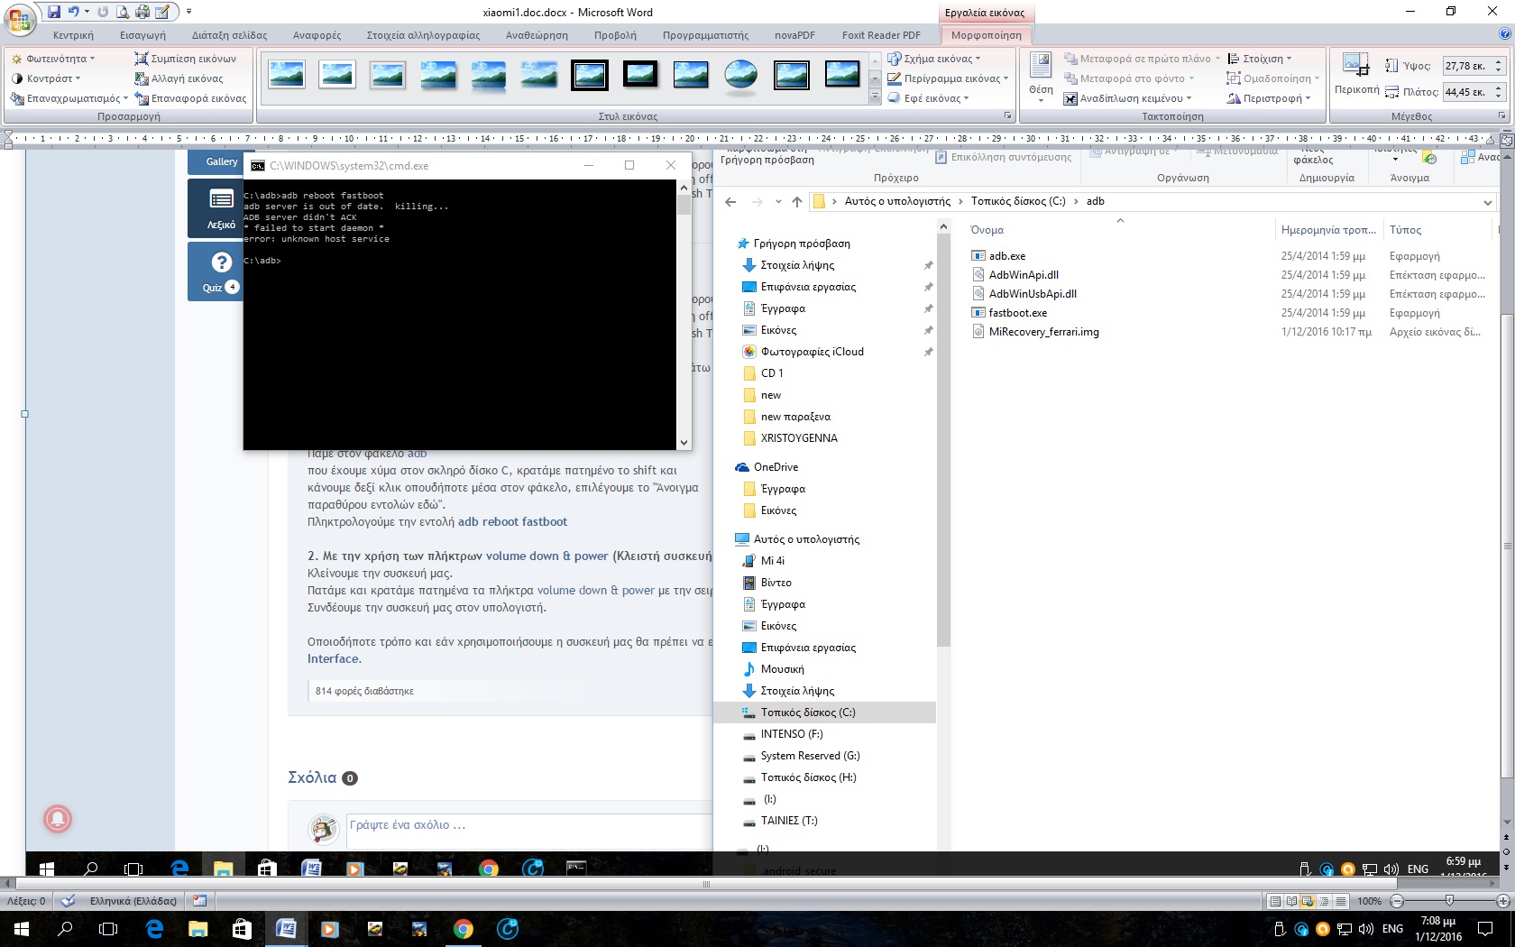Click Change Picture (Αλλαγή εικόνας)
Image resolution: width=1515 pixels, height=947 pixels.
[x=179, y=78]
